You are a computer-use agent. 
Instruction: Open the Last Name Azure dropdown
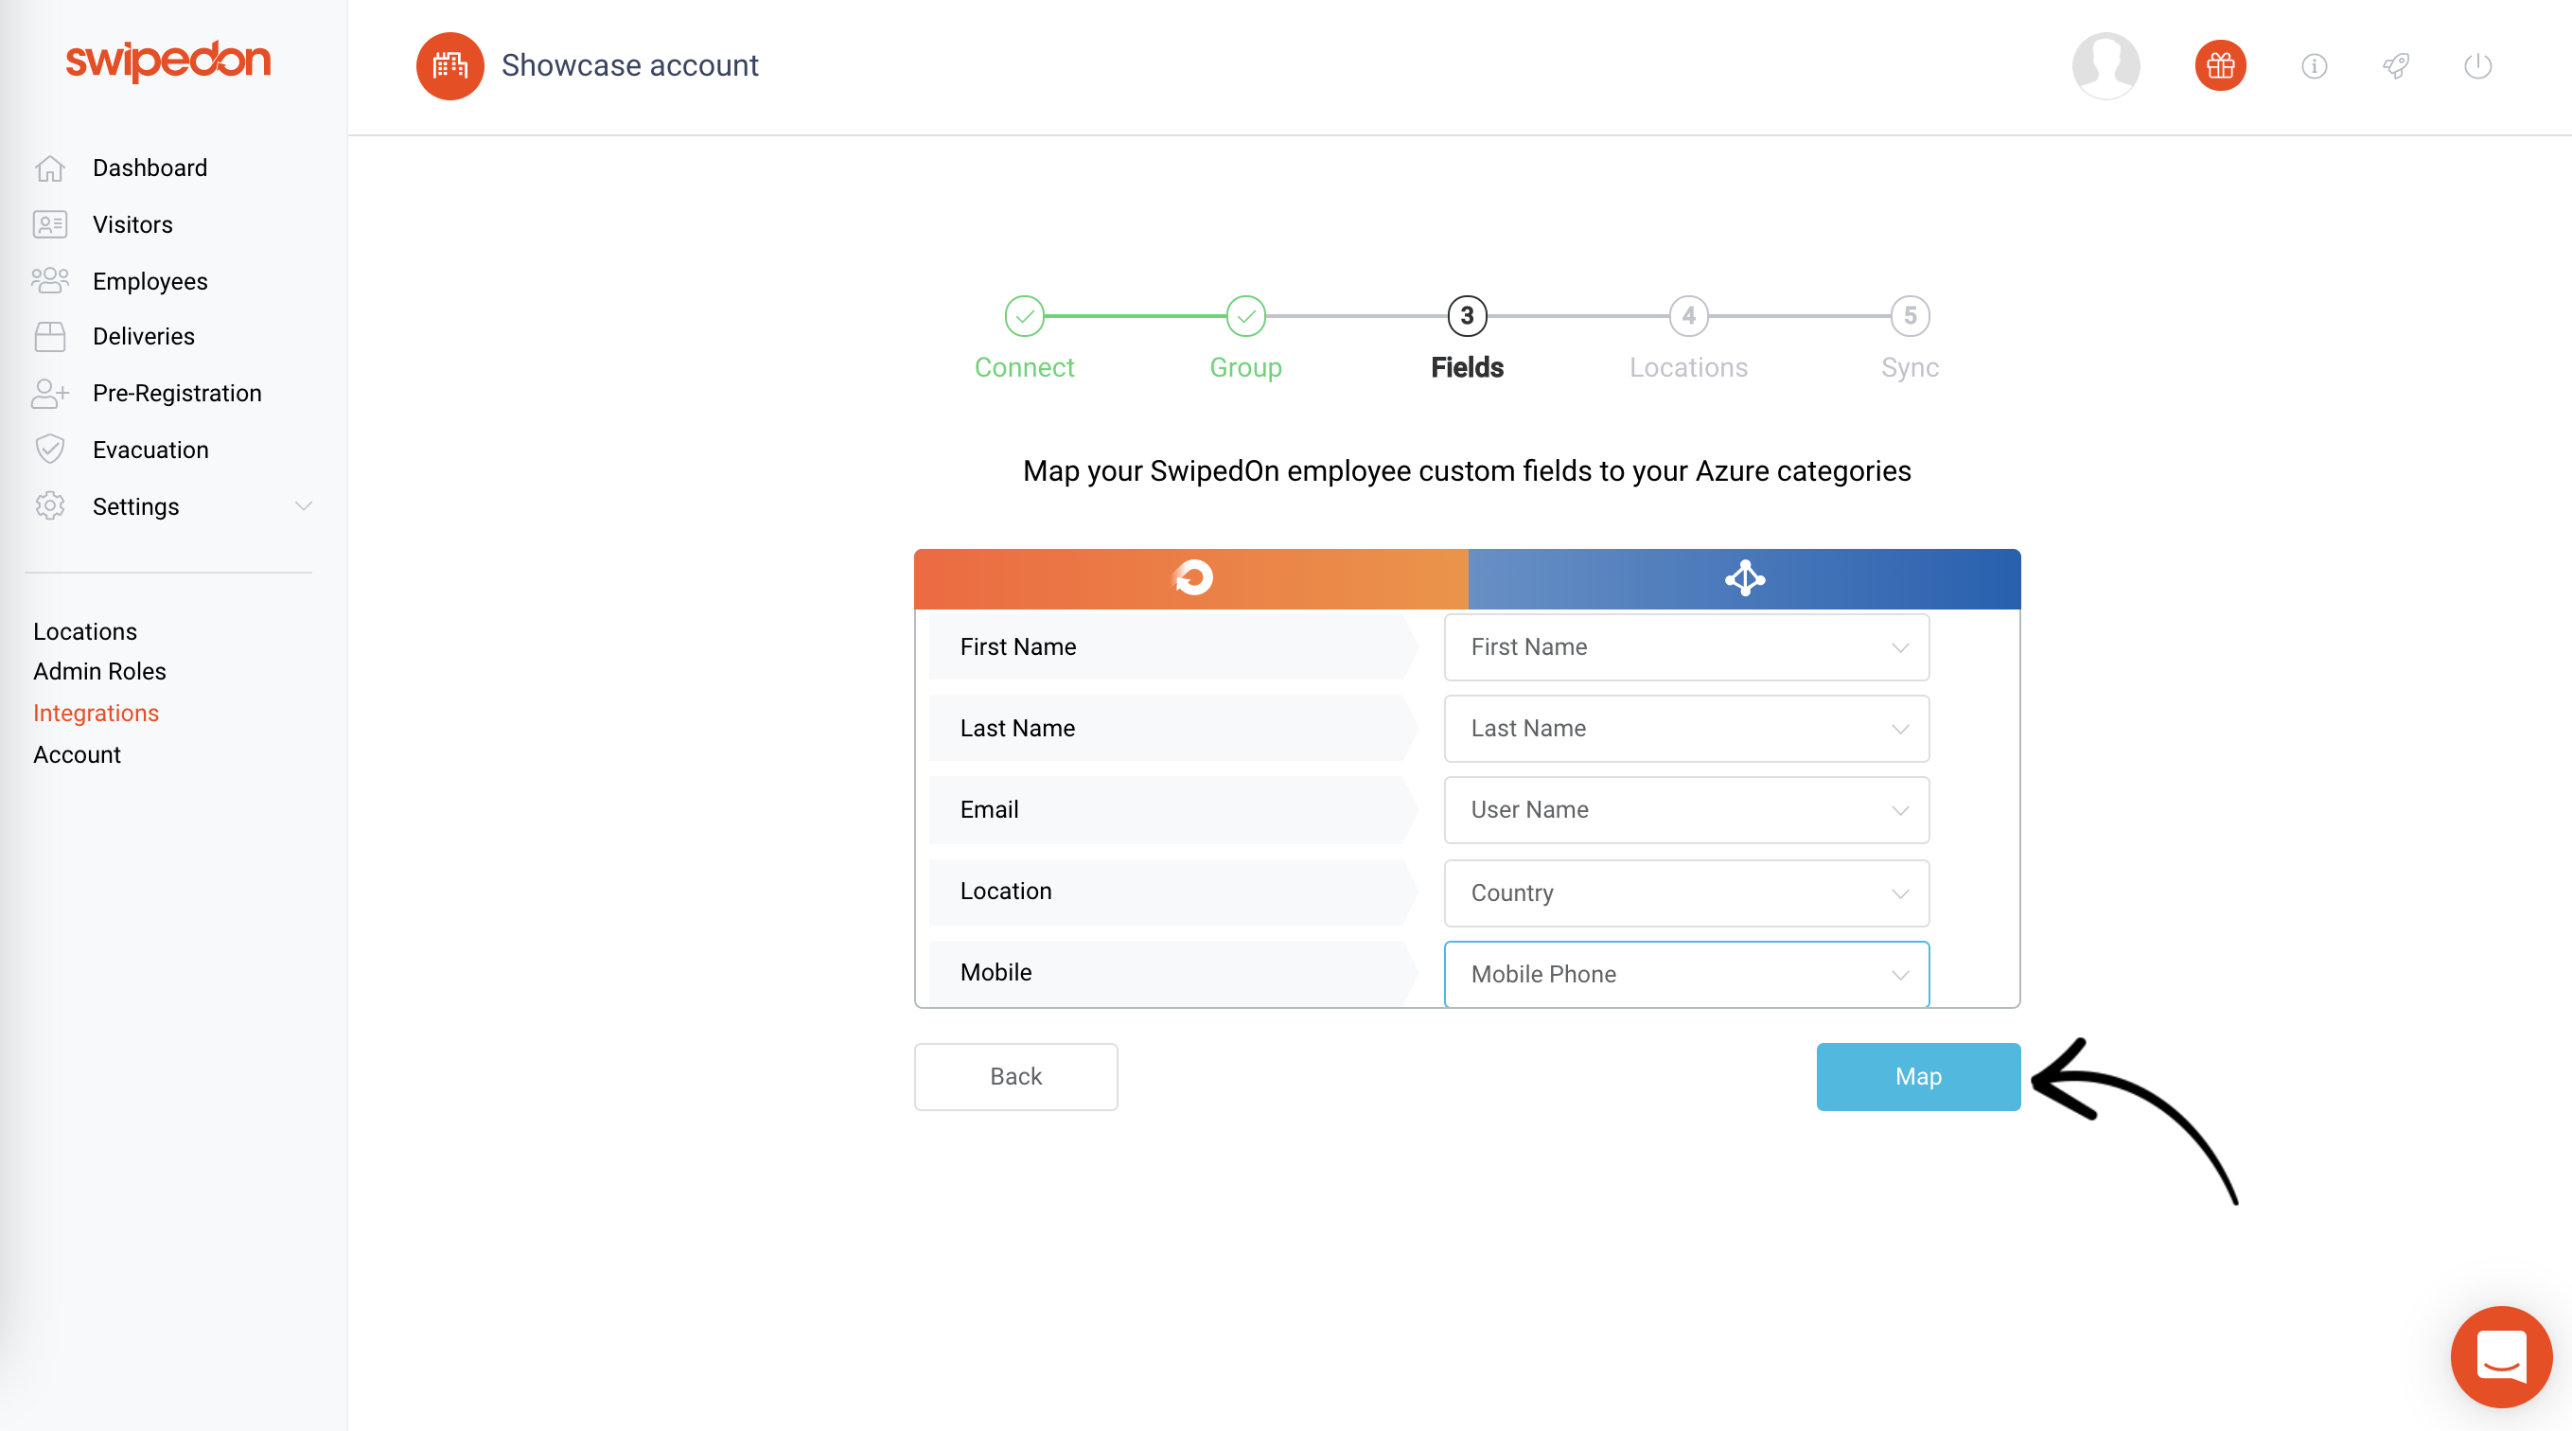pyautogui.click(x=1686, y=729)
